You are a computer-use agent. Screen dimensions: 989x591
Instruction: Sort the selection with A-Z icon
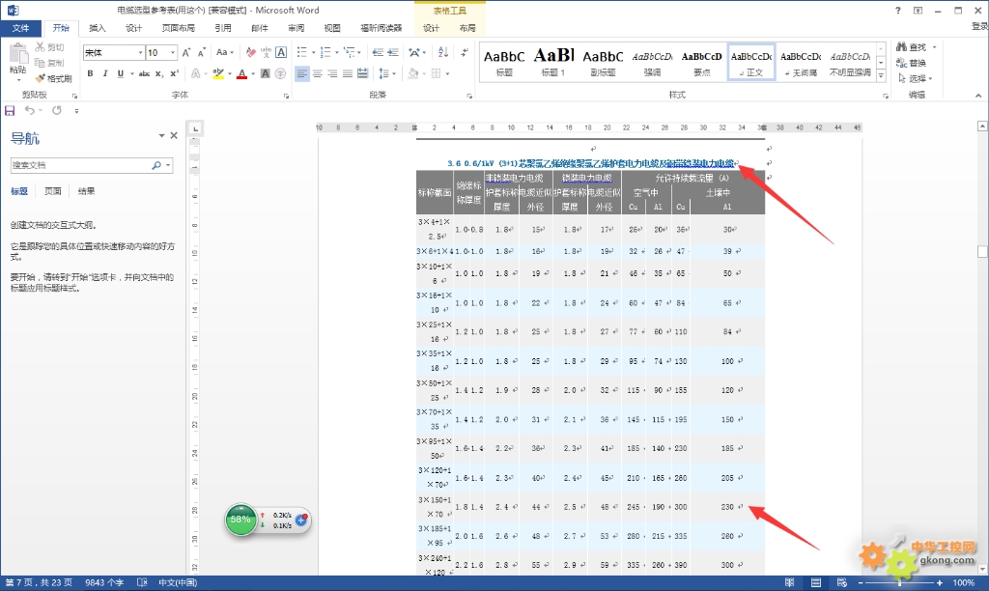[x=443, y=52]
